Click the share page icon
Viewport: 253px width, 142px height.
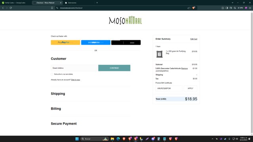pos(189,8)
